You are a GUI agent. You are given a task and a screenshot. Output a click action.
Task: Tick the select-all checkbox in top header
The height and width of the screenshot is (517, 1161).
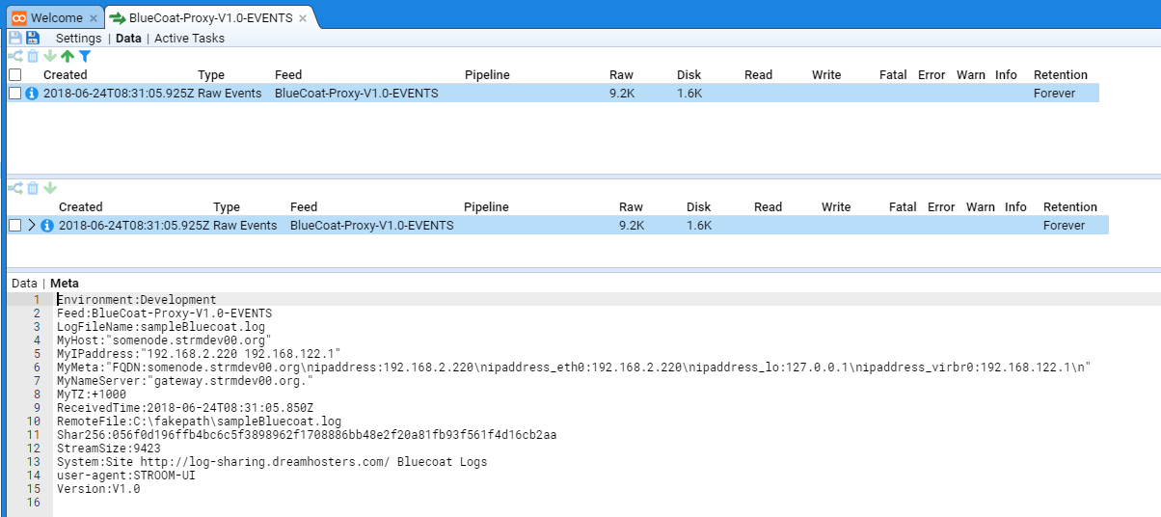14,75
